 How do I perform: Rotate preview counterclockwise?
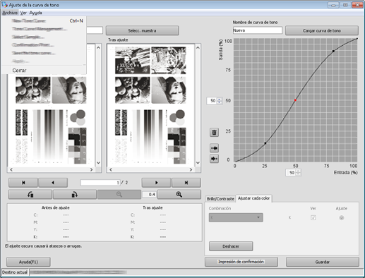point(30,195)
